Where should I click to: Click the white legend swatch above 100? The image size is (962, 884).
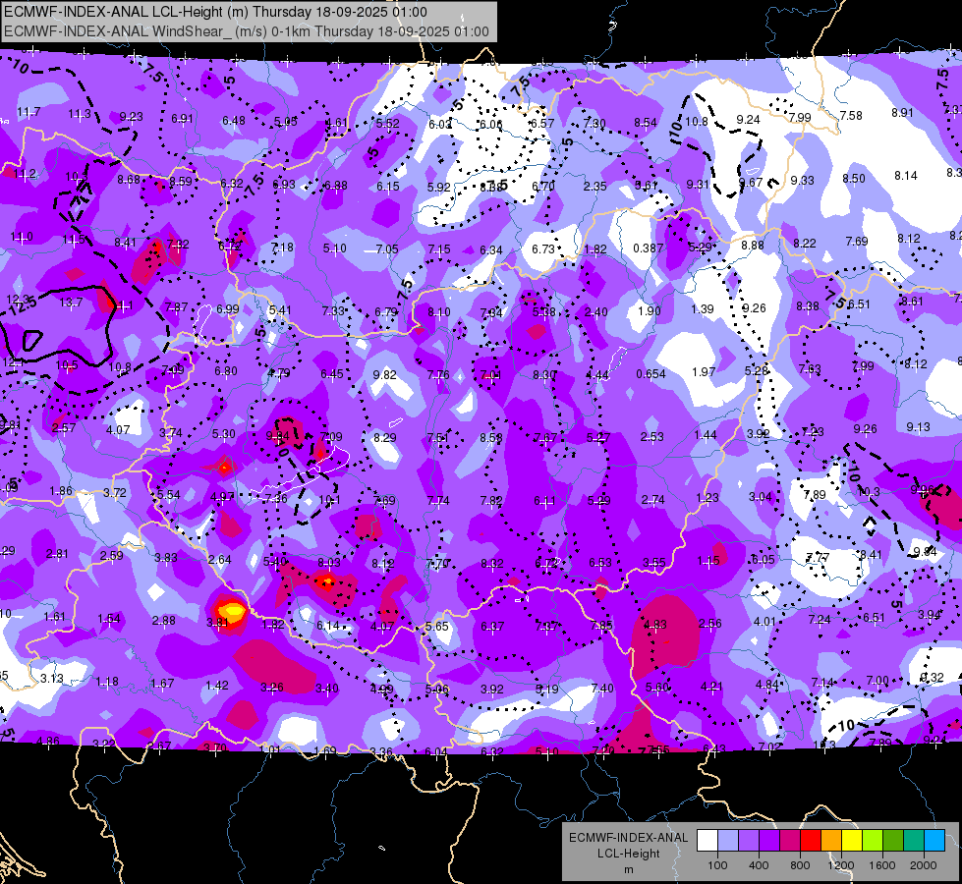[x=707, y=841]
